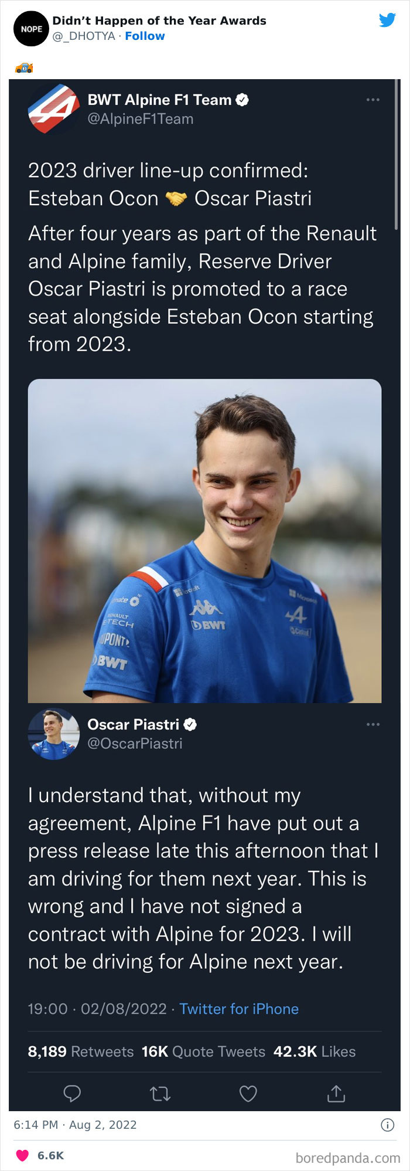View the 42.3K Likes list
410x1171 pixels.
315,1051
